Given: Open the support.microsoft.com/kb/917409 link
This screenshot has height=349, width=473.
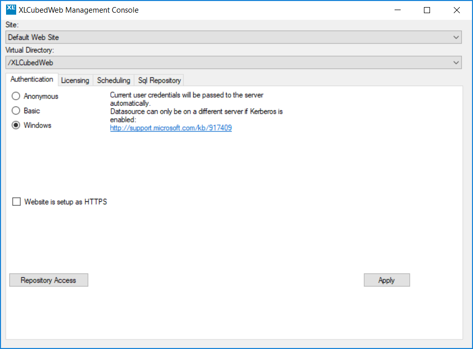Looking at the screenshot, I should coord(171,128).
